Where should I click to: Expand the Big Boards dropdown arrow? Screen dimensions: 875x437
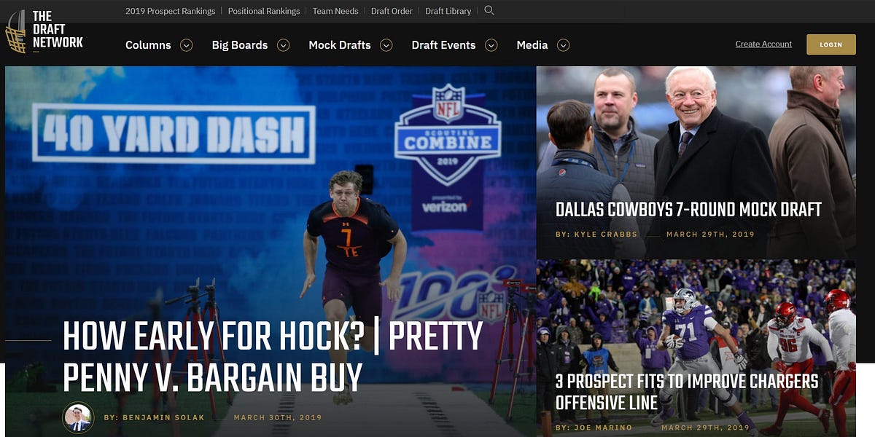[284, 45]
